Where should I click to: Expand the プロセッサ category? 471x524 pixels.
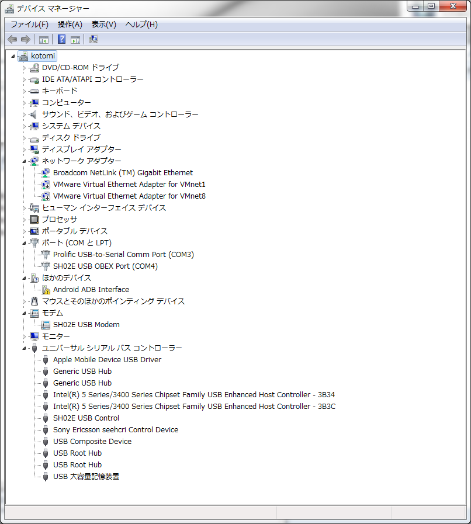click(x=25, y=220)
